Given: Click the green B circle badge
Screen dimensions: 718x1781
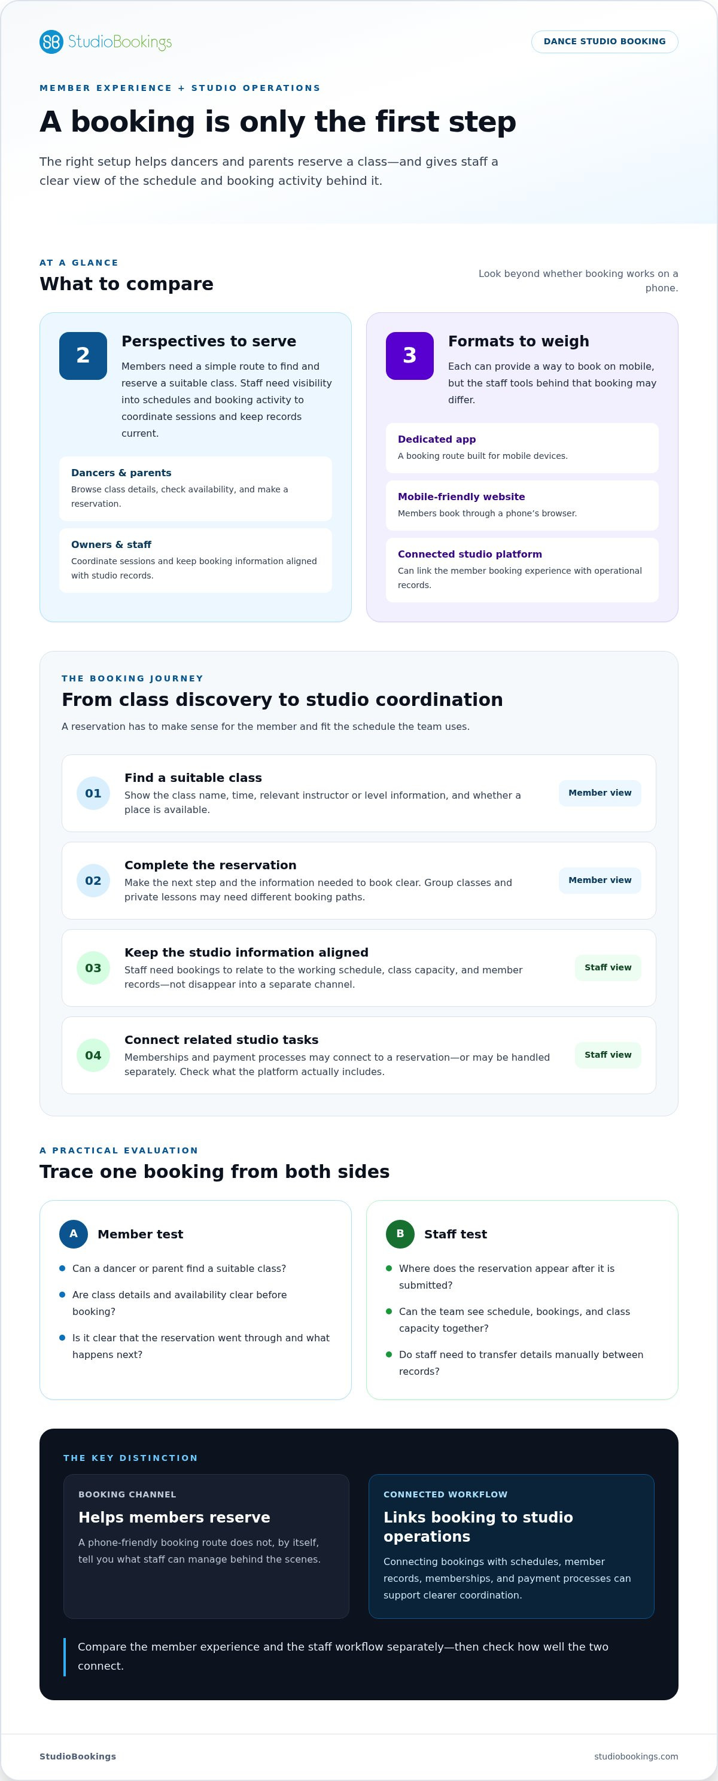Looking at the screenshot, I should [x=400, y=1234].
